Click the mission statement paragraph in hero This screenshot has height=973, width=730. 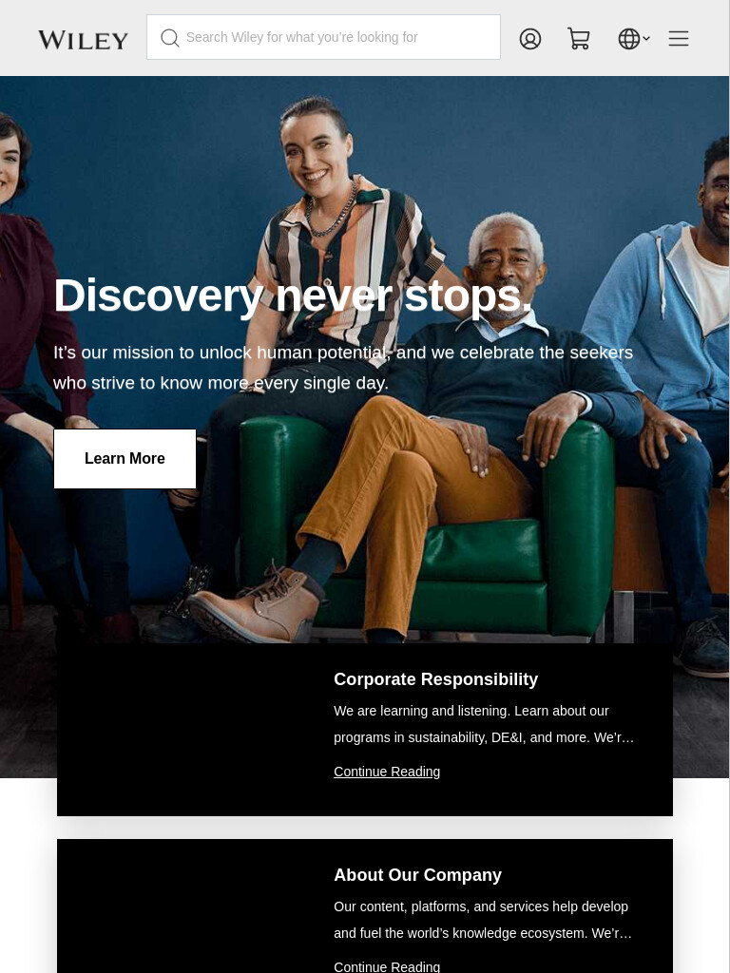pos(343,368)
